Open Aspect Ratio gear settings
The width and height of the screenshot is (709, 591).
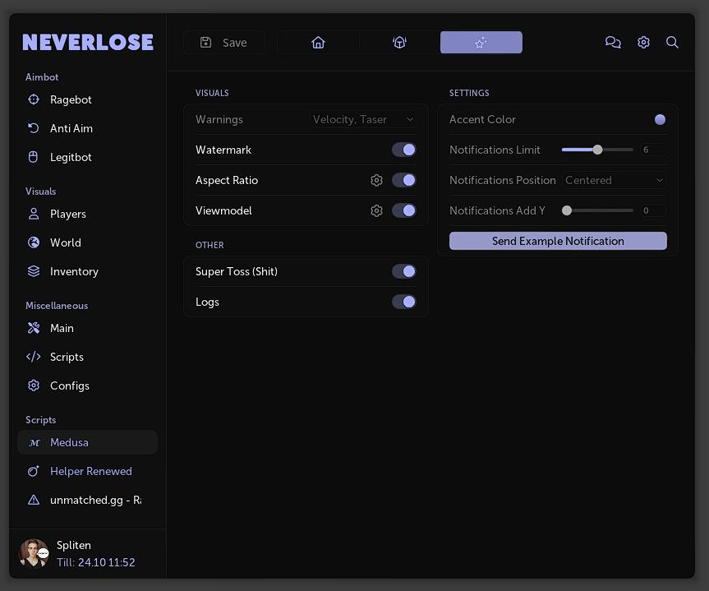(x=376, y=180)
